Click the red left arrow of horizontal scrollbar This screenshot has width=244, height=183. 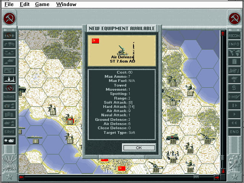point(21,177)
